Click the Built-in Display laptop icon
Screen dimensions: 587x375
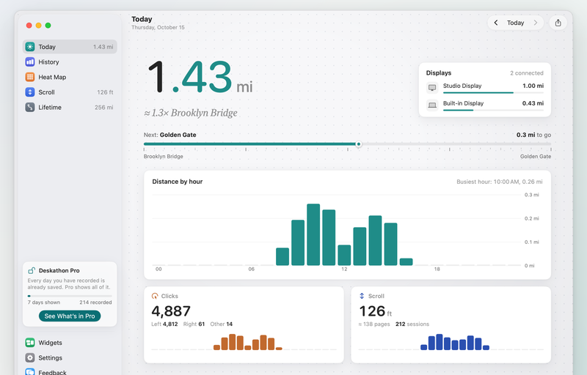[x=432, y=105]
